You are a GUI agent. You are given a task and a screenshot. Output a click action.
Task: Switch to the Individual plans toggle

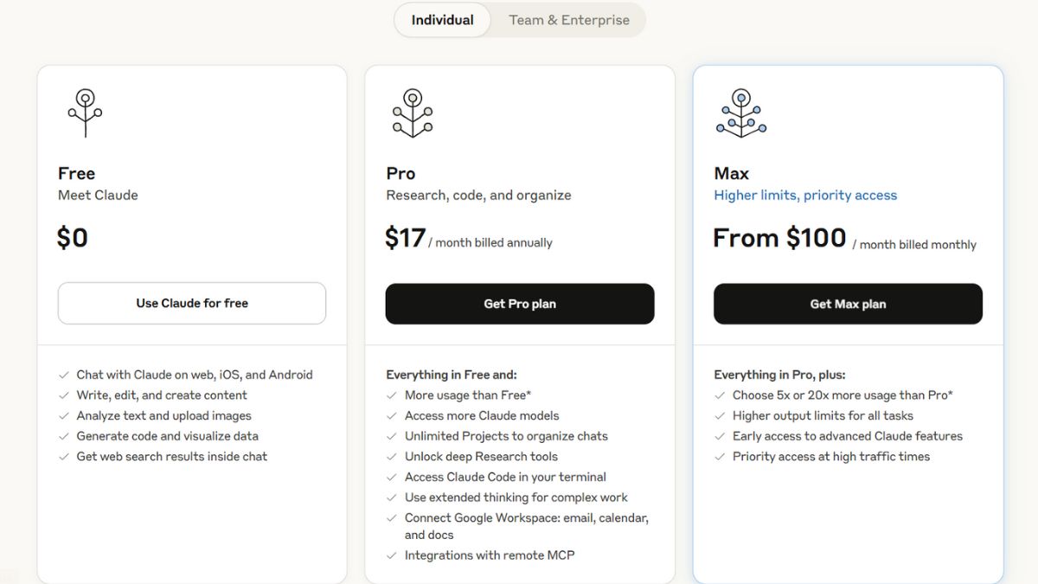(x=443, y=20)
